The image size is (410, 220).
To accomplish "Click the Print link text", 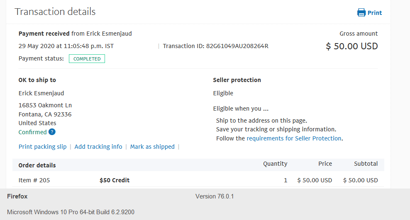I will (x=375, y=13).
